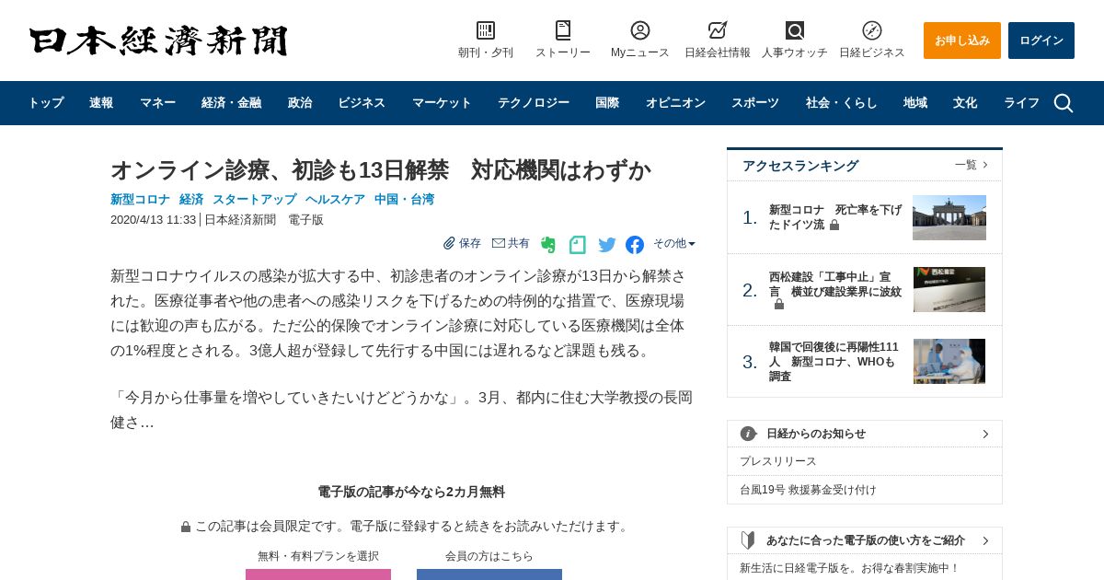Screen dimensions: 1104x580
Task: Share article via the note icon
Action: 578,245
